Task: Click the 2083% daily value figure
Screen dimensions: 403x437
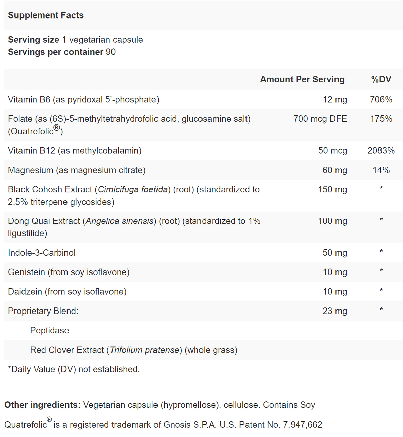Action: pos(381,151)
